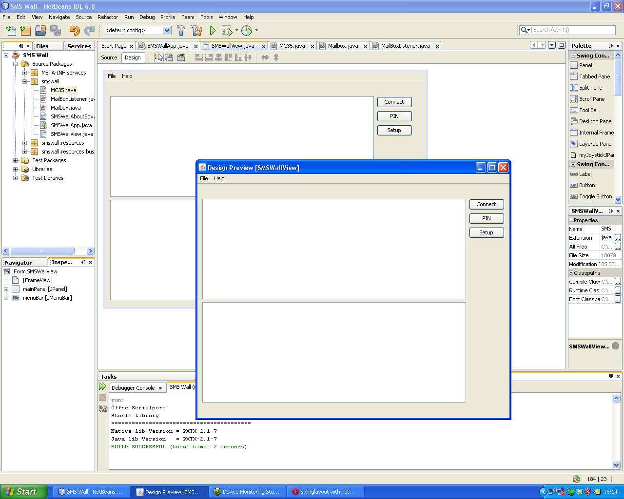The image size is (624, 499).
Task: Open the Debug icon dropdown arrow
Action: [237, 30]
